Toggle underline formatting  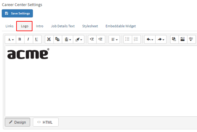[37, 39]
